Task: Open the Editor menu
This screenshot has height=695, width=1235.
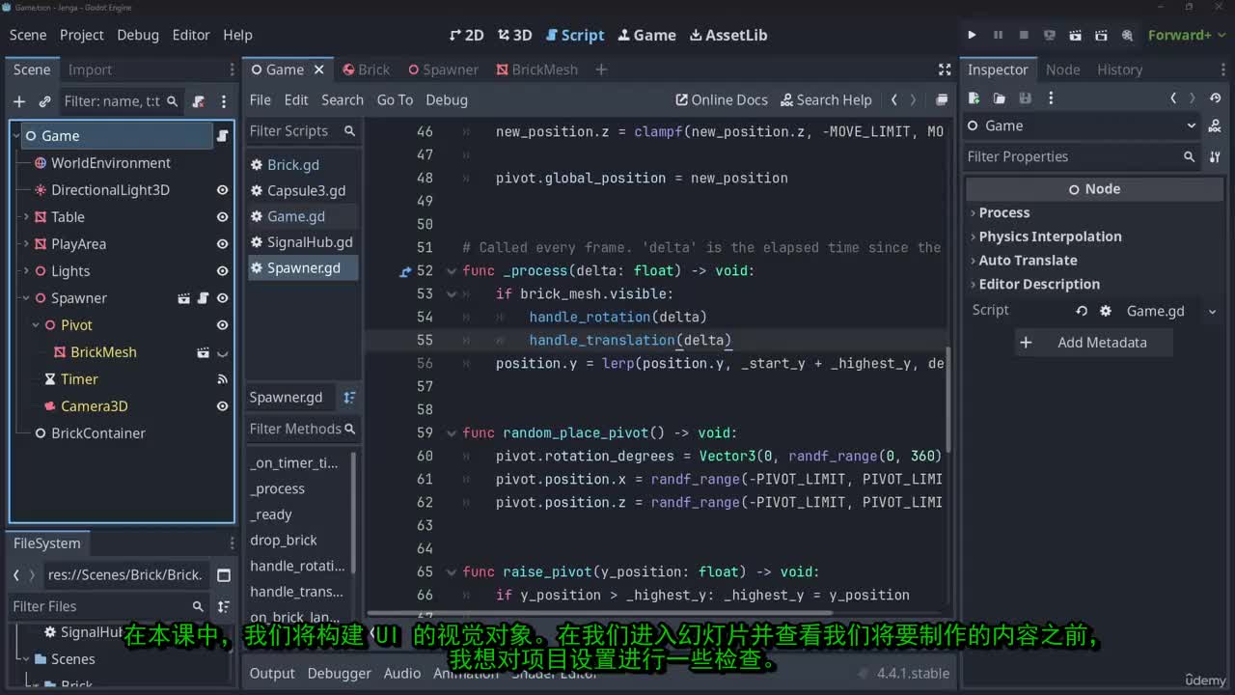Action: [x=191, y=35]
